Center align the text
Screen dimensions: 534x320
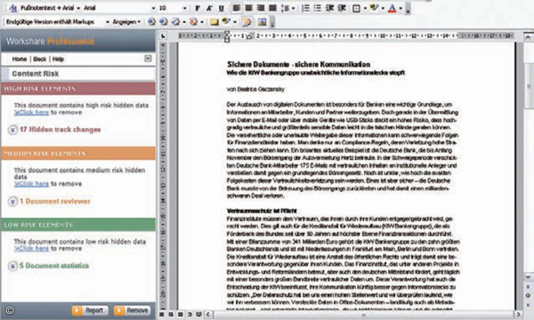click(249, 8)
